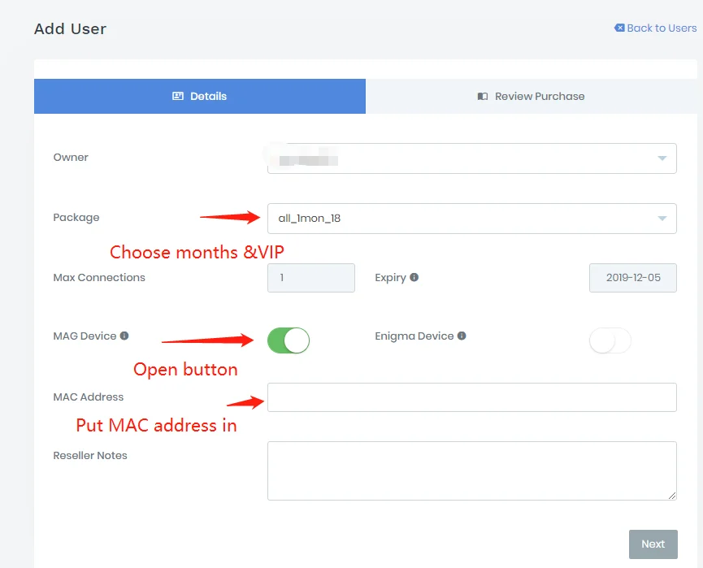Go back via Back to Users link
703x568 pixels.
point(656,28)
